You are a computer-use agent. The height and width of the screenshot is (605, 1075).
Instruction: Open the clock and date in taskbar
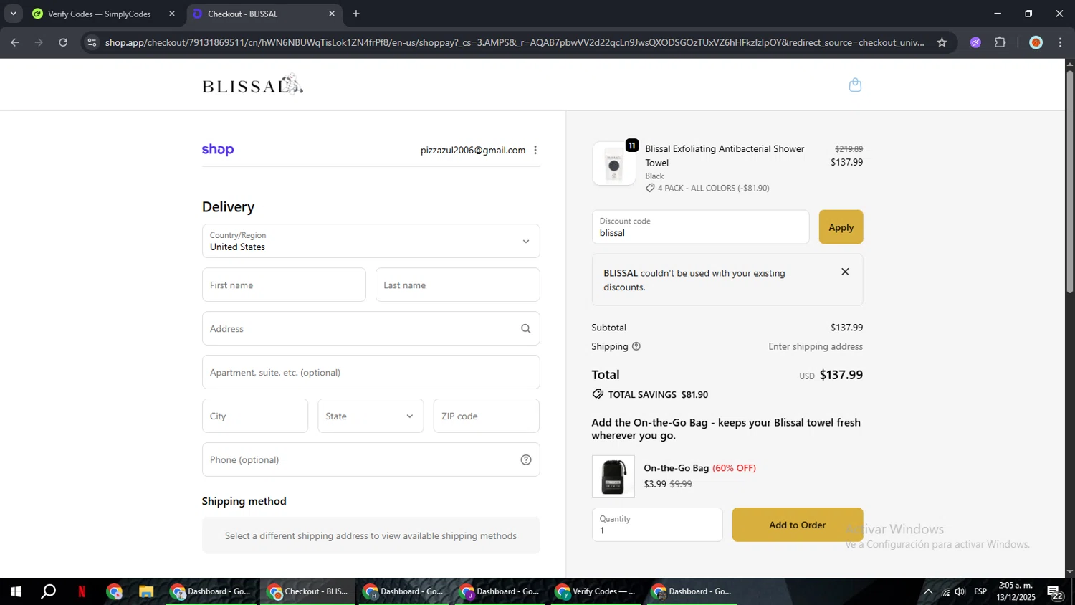[1016, 591]
